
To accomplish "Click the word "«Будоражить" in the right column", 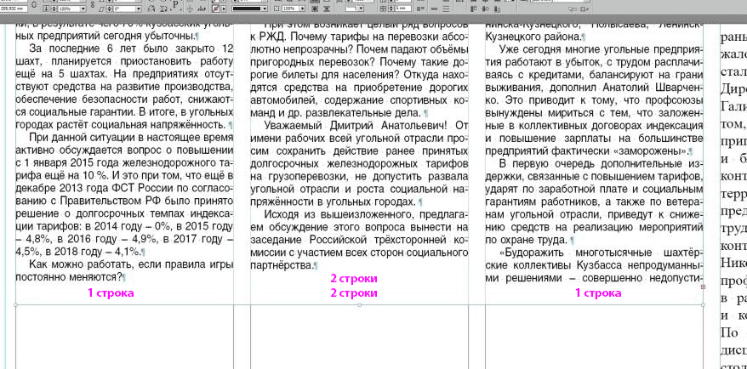I will coord(531,252).
